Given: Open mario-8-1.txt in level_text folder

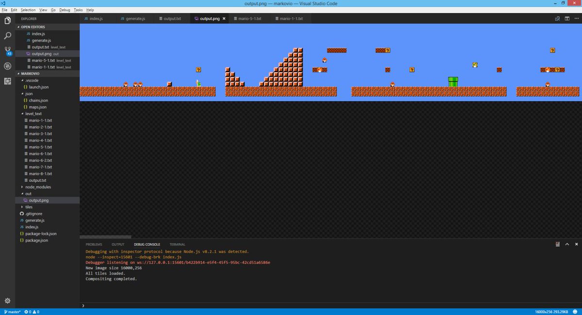Looking at the screenshot, I should click(48, 173).
